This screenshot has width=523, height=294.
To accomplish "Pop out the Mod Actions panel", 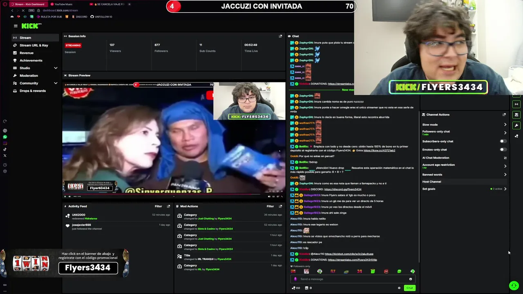I will pyautogui.click(x=280, y=206).
